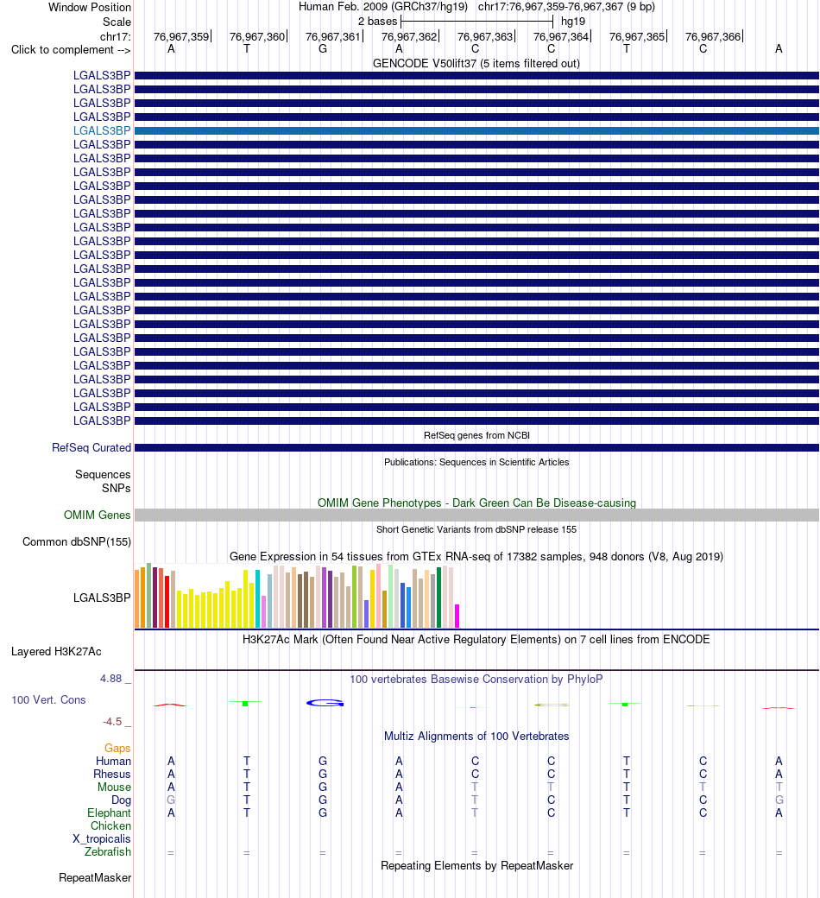Click the gray OMIM Genes bar

tap(476, 515)
